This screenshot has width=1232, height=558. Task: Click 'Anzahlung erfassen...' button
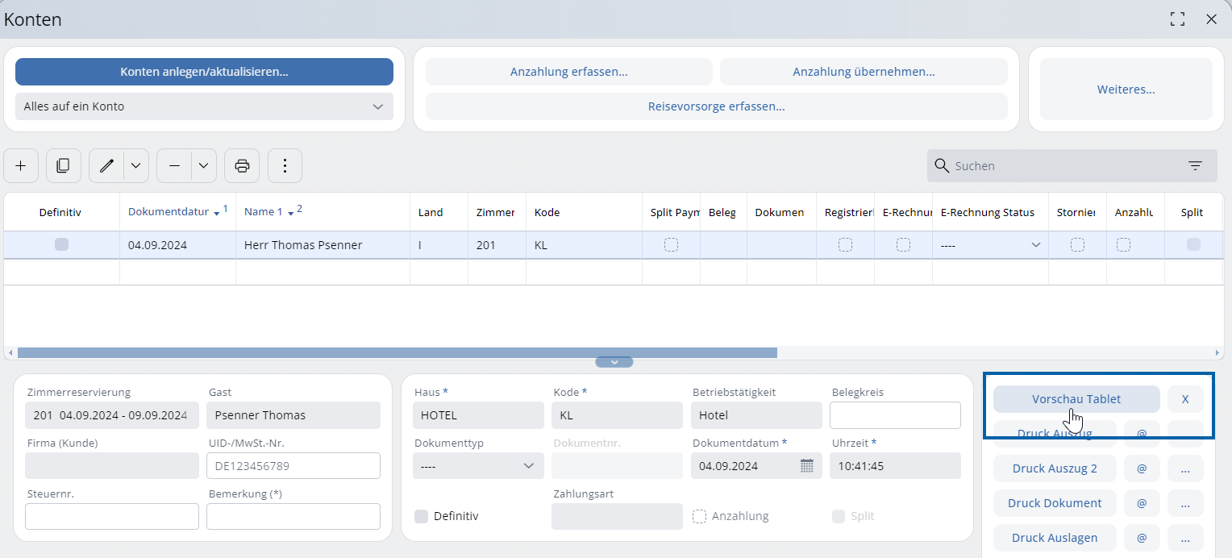[x=568, y=72]
